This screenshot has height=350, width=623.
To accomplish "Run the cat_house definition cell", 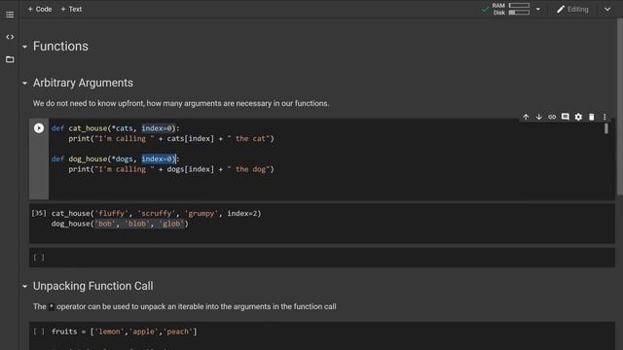I will pyautogui.click(x=39, y=128).
